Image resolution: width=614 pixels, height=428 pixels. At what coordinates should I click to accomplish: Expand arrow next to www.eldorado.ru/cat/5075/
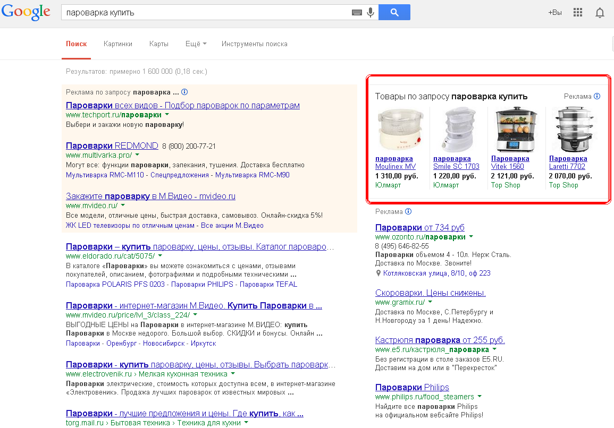pos(160,256)
